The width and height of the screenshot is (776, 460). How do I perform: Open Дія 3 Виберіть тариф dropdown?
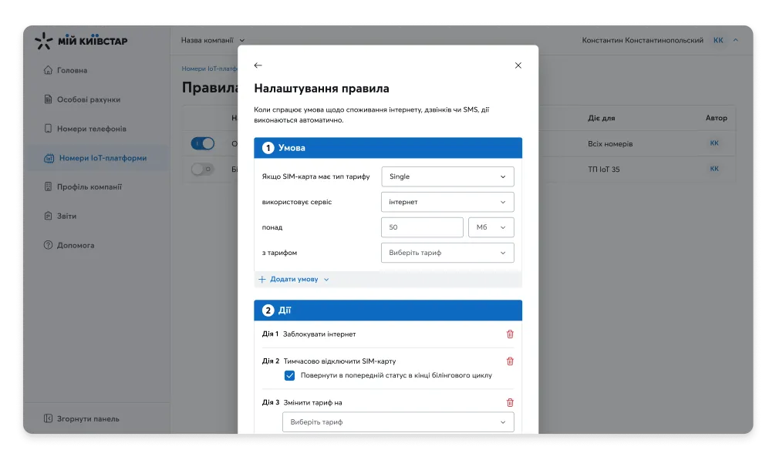point(398,422)
